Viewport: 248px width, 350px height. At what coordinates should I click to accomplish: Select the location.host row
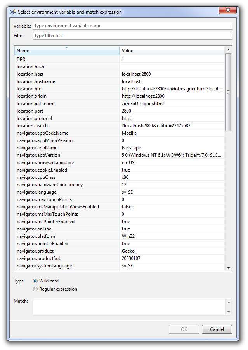click(x=120, y=74)
